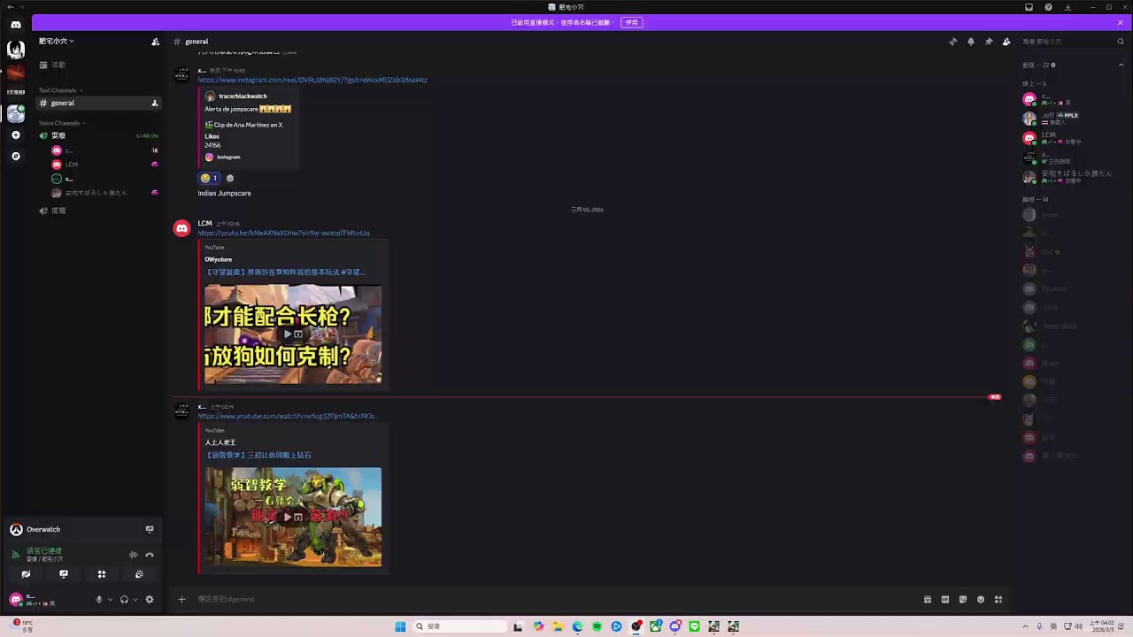Collapse the Text Channels category
Viewport: 1133px width, 637px height.
[x=60, y=90]
